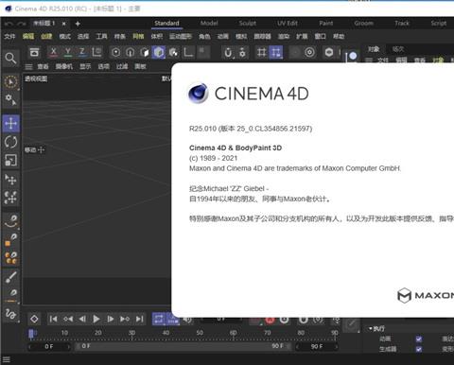Switch to the Model layout tab

209,23
